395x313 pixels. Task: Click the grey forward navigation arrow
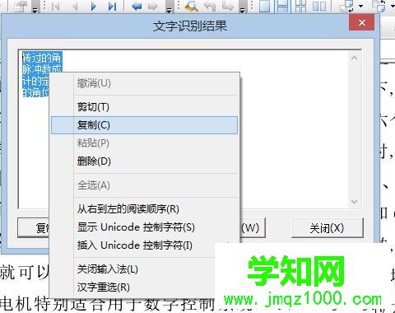[153, 6]
